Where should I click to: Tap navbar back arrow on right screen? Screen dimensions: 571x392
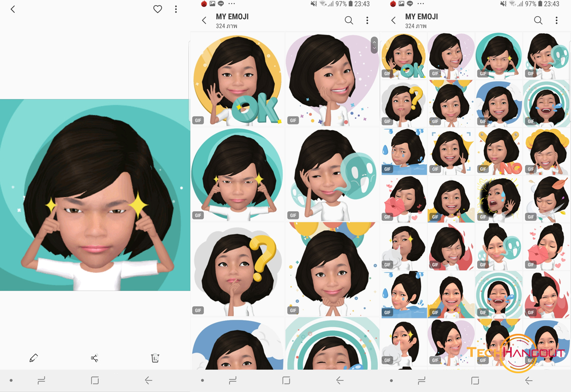coord(529,381)
